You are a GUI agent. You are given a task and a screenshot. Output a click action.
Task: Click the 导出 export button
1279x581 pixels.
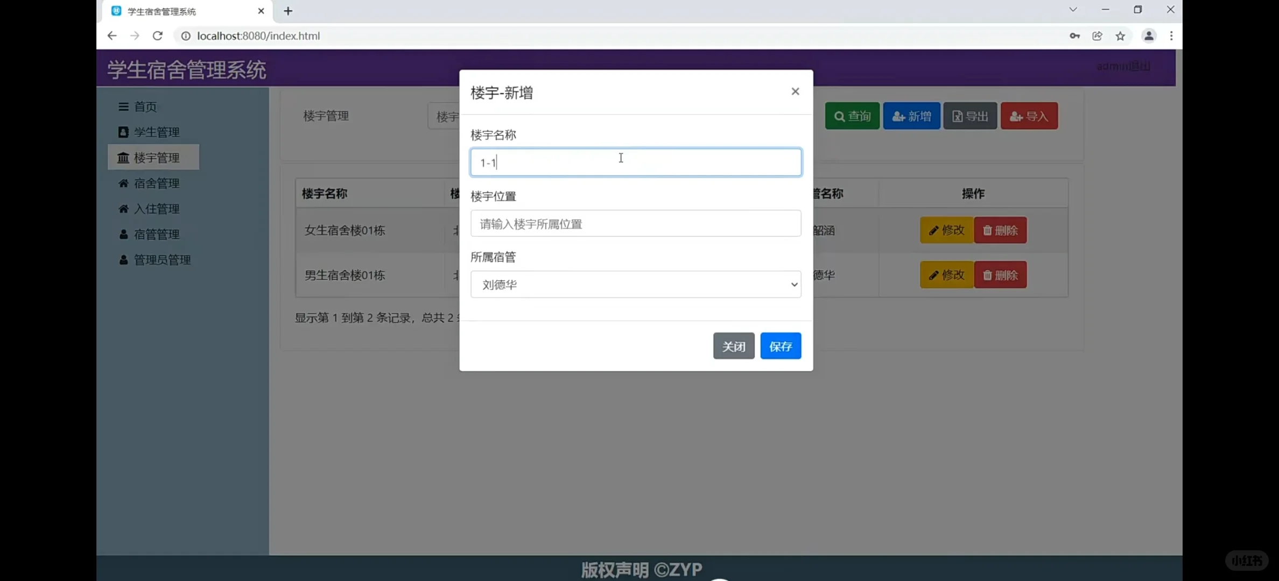[969, 116]
